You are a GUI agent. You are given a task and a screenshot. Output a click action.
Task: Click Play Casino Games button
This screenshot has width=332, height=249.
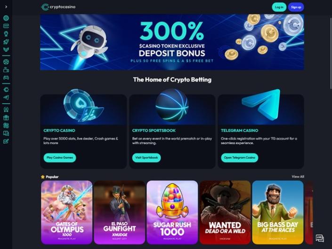coord(60,157)
